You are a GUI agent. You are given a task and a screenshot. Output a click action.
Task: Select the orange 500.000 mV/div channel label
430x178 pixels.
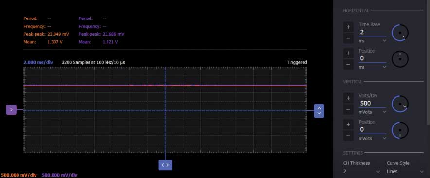click(19, 175)
